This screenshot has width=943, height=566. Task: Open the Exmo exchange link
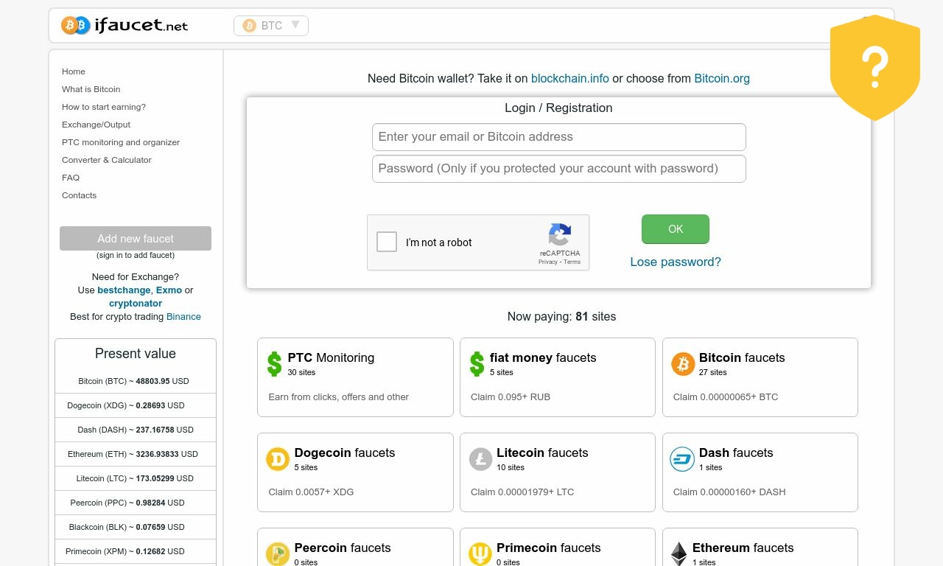pos(169,290)
